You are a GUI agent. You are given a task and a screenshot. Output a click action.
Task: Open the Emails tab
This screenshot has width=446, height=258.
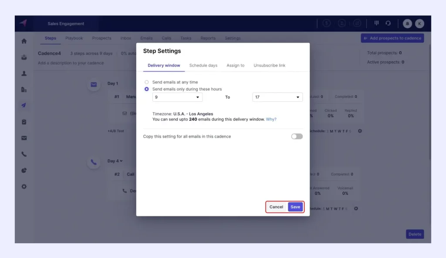[x=146, y=38]
